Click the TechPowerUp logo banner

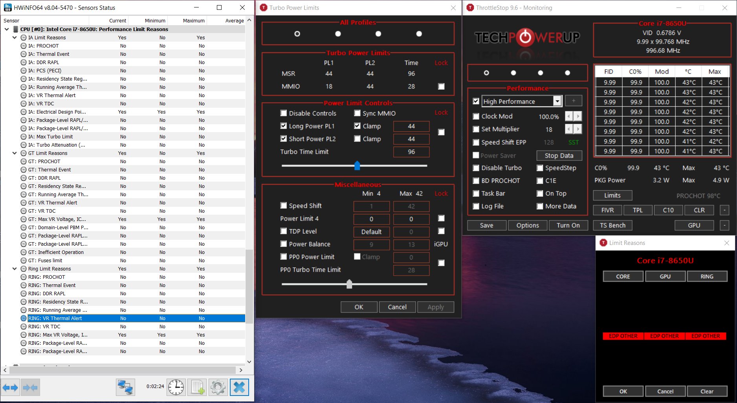coord(527,37)
